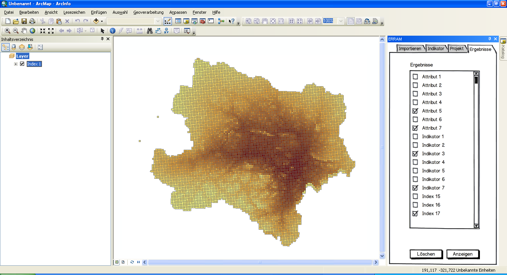
Task: Select the Measure ruler tool
Action: tap(140, 31)
